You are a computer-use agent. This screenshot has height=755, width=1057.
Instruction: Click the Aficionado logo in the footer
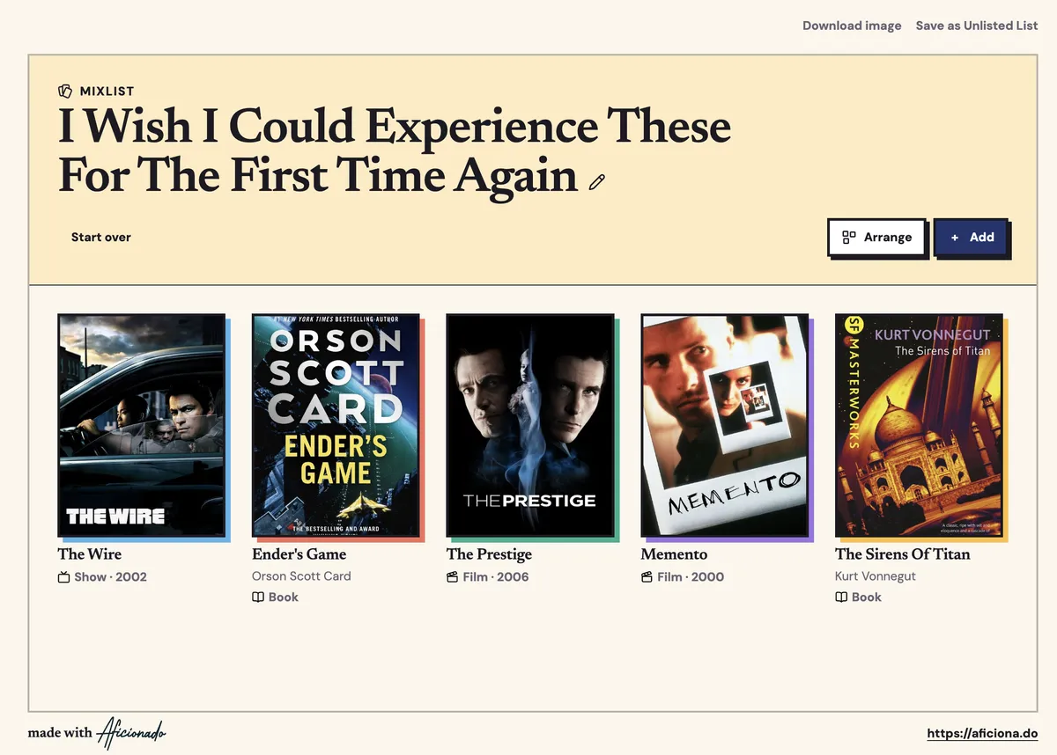(x=131, y=732)
